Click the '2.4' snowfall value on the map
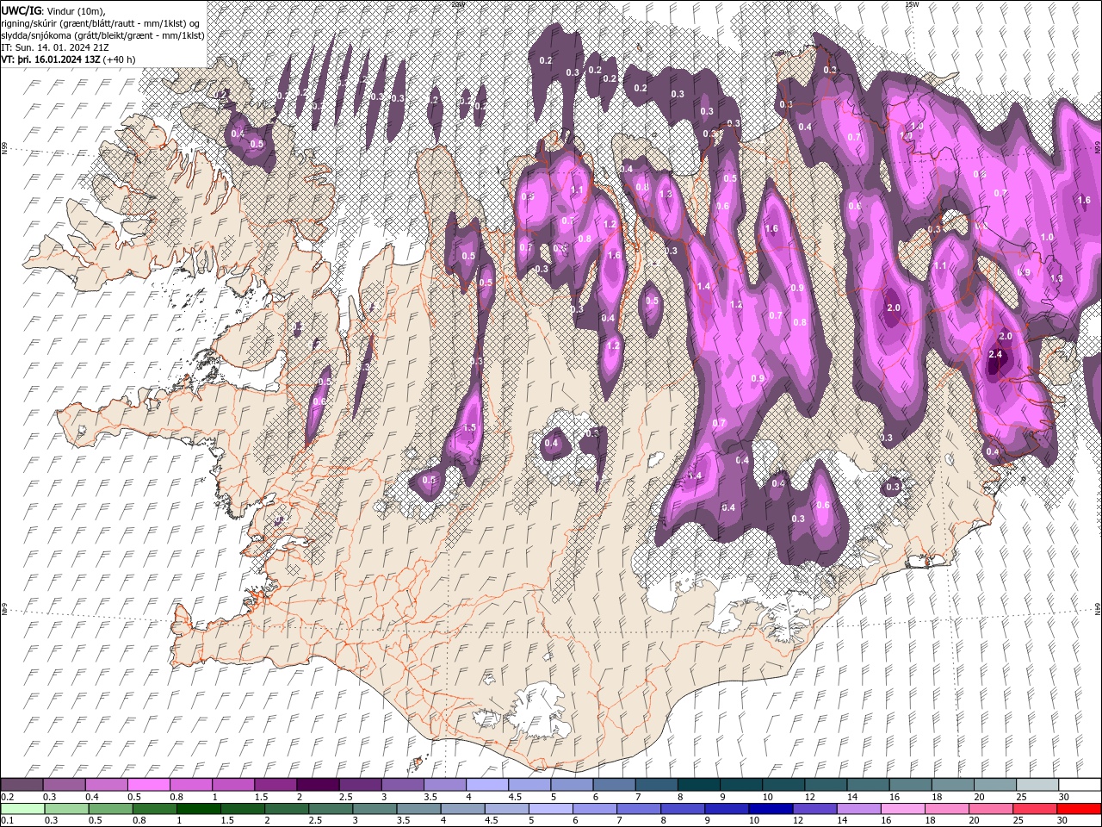The height and width of the screenshot is (827, 1102). click(996, 354)
